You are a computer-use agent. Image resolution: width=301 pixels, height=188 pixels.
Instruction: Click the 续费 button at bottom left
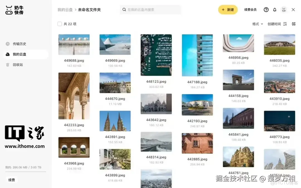click(x=11, y=180)
